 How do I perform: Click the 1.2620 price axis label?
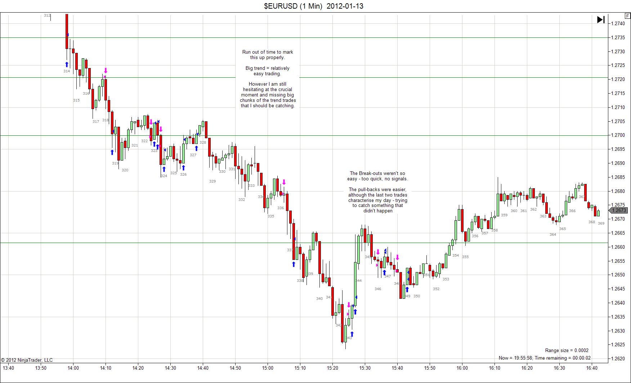pos(618,359)
